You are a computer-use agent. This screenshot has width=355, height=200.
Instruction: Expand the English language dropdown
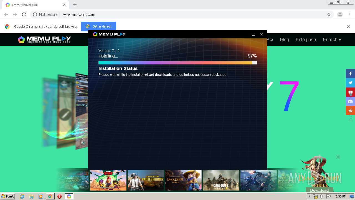pos(332,39)
